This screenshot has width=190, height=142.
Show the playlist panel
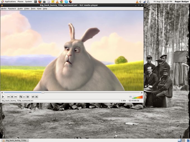tap(24, 97)
